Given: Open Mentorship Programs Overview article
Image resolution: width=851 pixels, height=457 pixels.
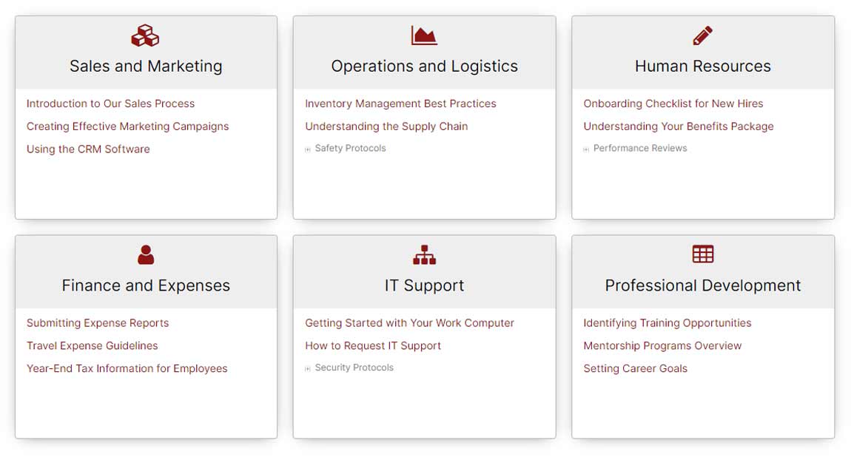Looking at the screenshot, I should (662, 345).
